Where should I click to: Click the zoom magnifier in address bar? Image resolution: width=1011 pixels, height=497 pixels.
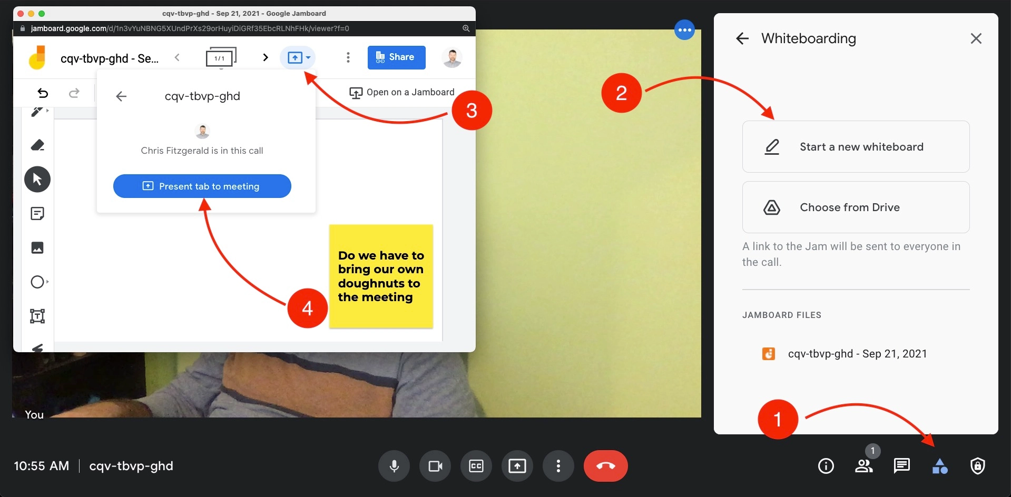click(x=466, y=28)
